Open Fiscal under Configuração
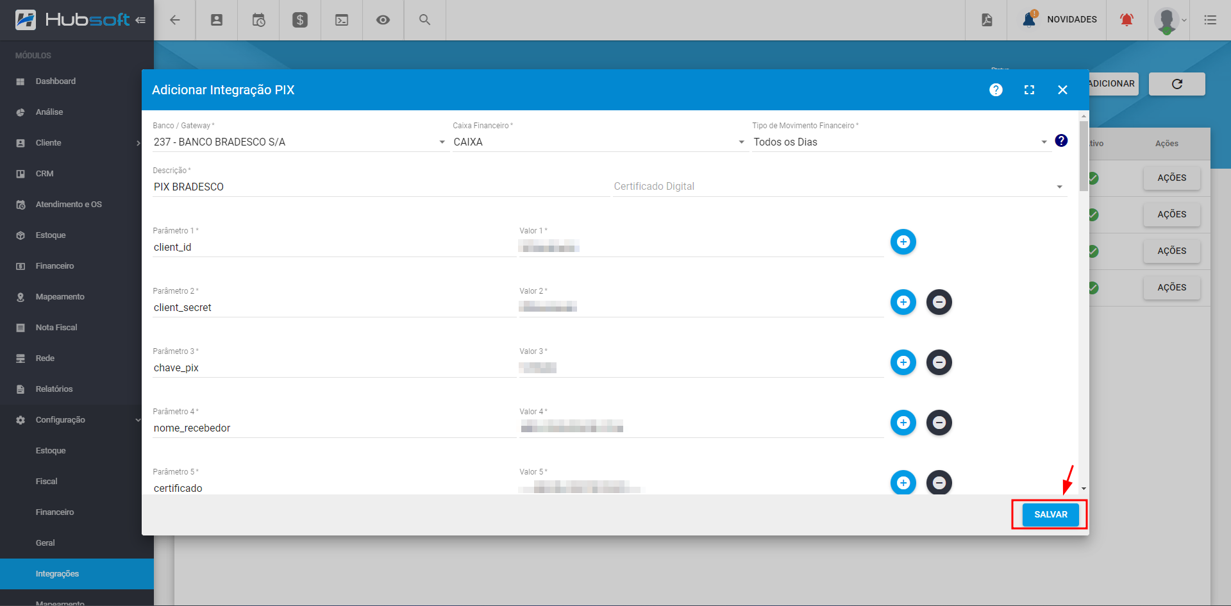The image size is (1231, 606). click(77, 482)
